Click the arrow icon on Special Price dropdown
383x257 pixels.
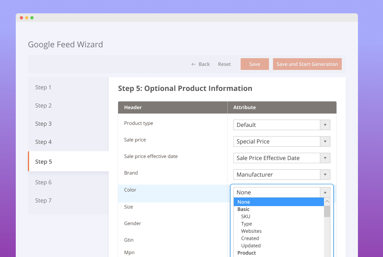click(325, 141)
